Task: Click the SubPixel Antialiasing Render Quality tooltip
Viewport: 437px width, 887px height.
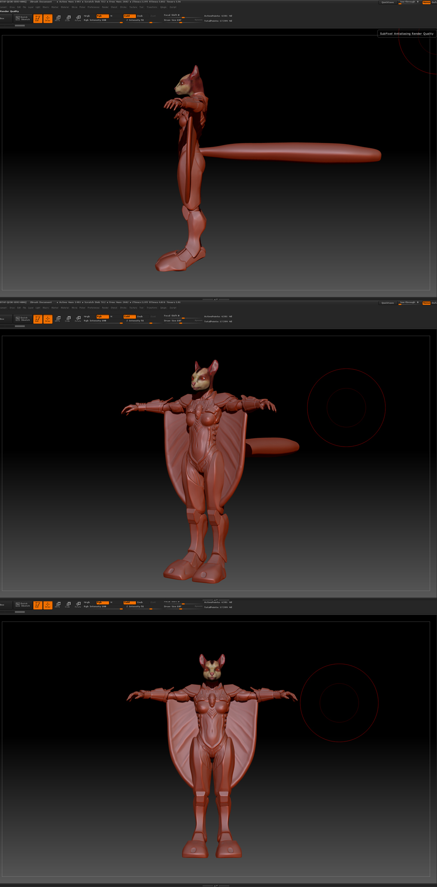Action: point(406,34)
